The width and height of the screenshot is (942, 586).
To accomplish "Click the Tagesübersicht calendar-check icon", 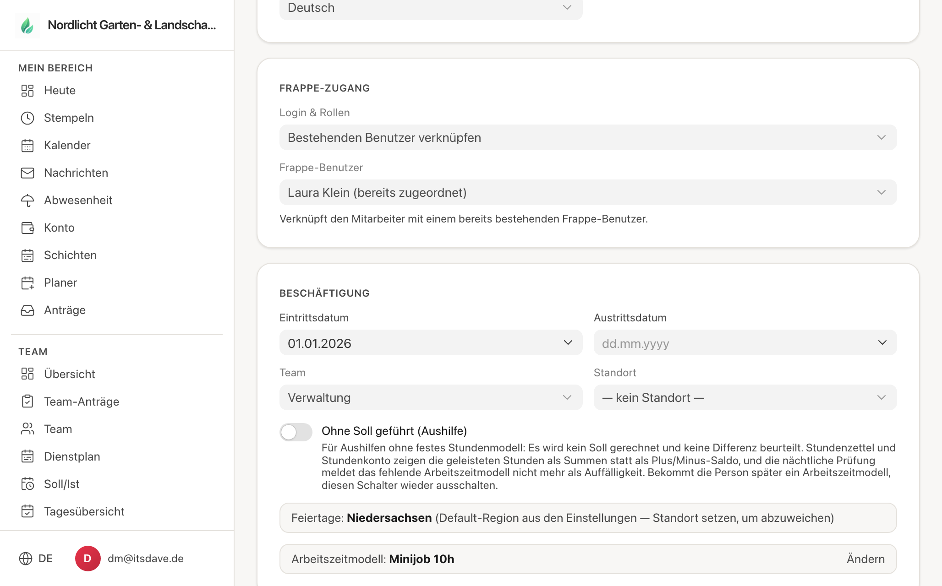I will pos(27,511).
